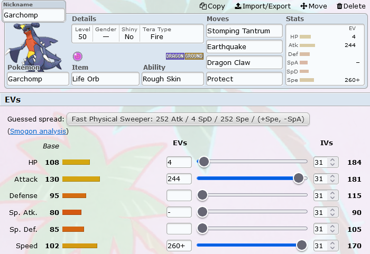Click the HP base stat 108
Viewport: 370px width, 254px height.
click(x=52, y=163)
